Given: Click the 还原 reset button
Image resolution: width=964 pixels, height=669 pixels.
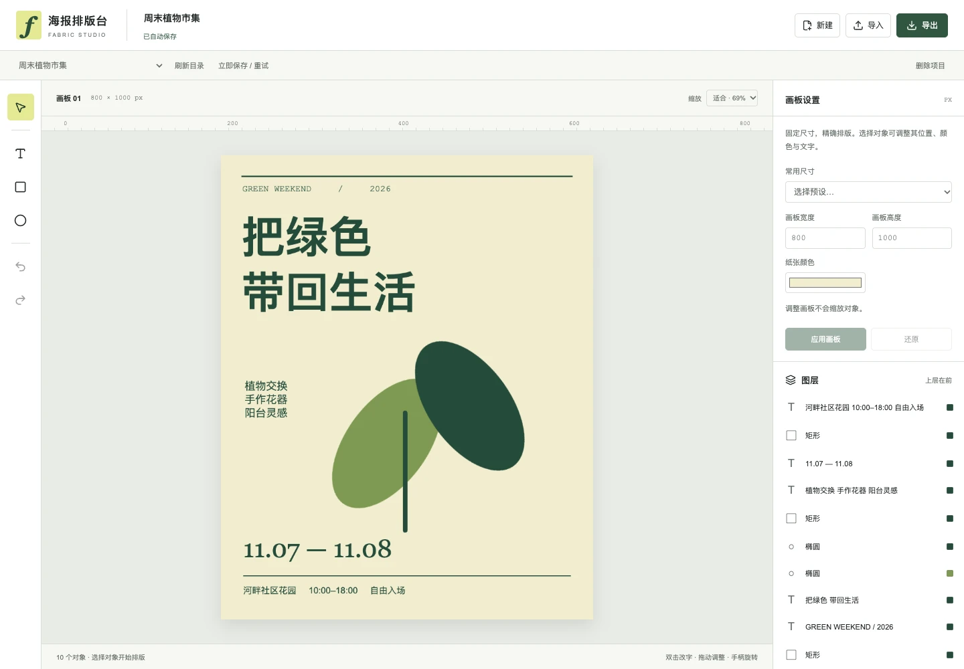Looking at the screenshot, I should pyautogui.click(x=911, y=339).
